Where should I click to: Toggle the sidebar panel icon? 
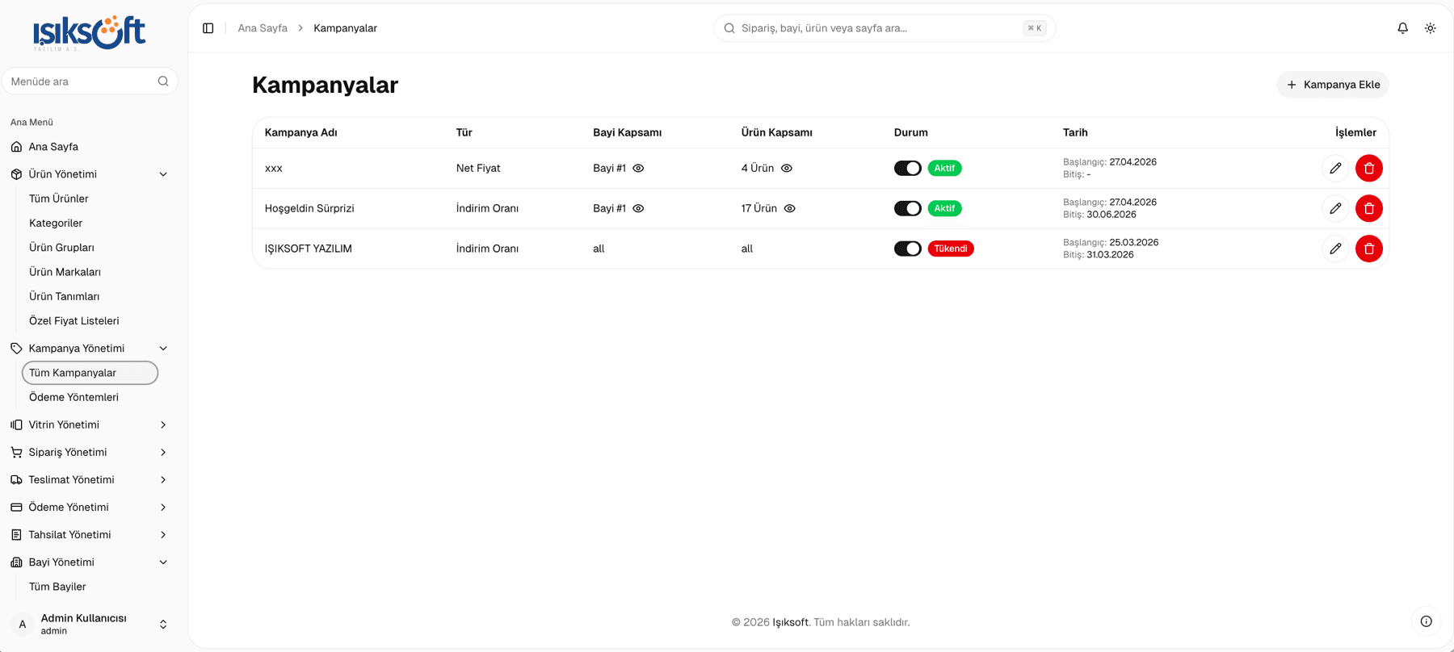[208, 28]
